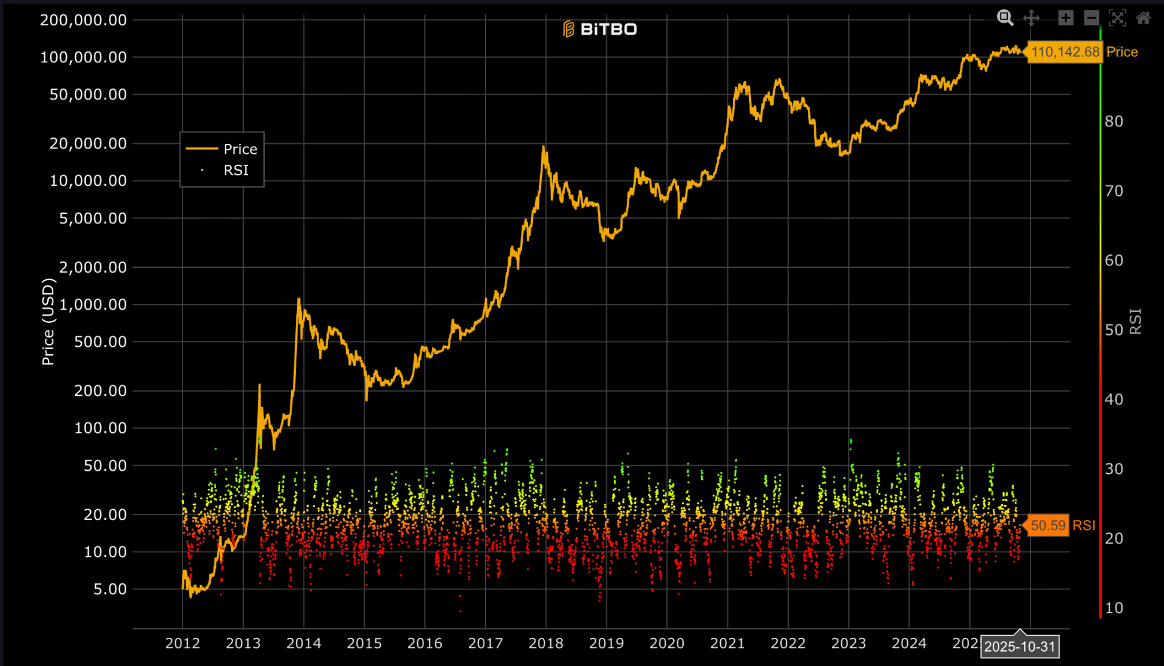
Task: Toggle the RSI trace in legend
Action: 236,171
